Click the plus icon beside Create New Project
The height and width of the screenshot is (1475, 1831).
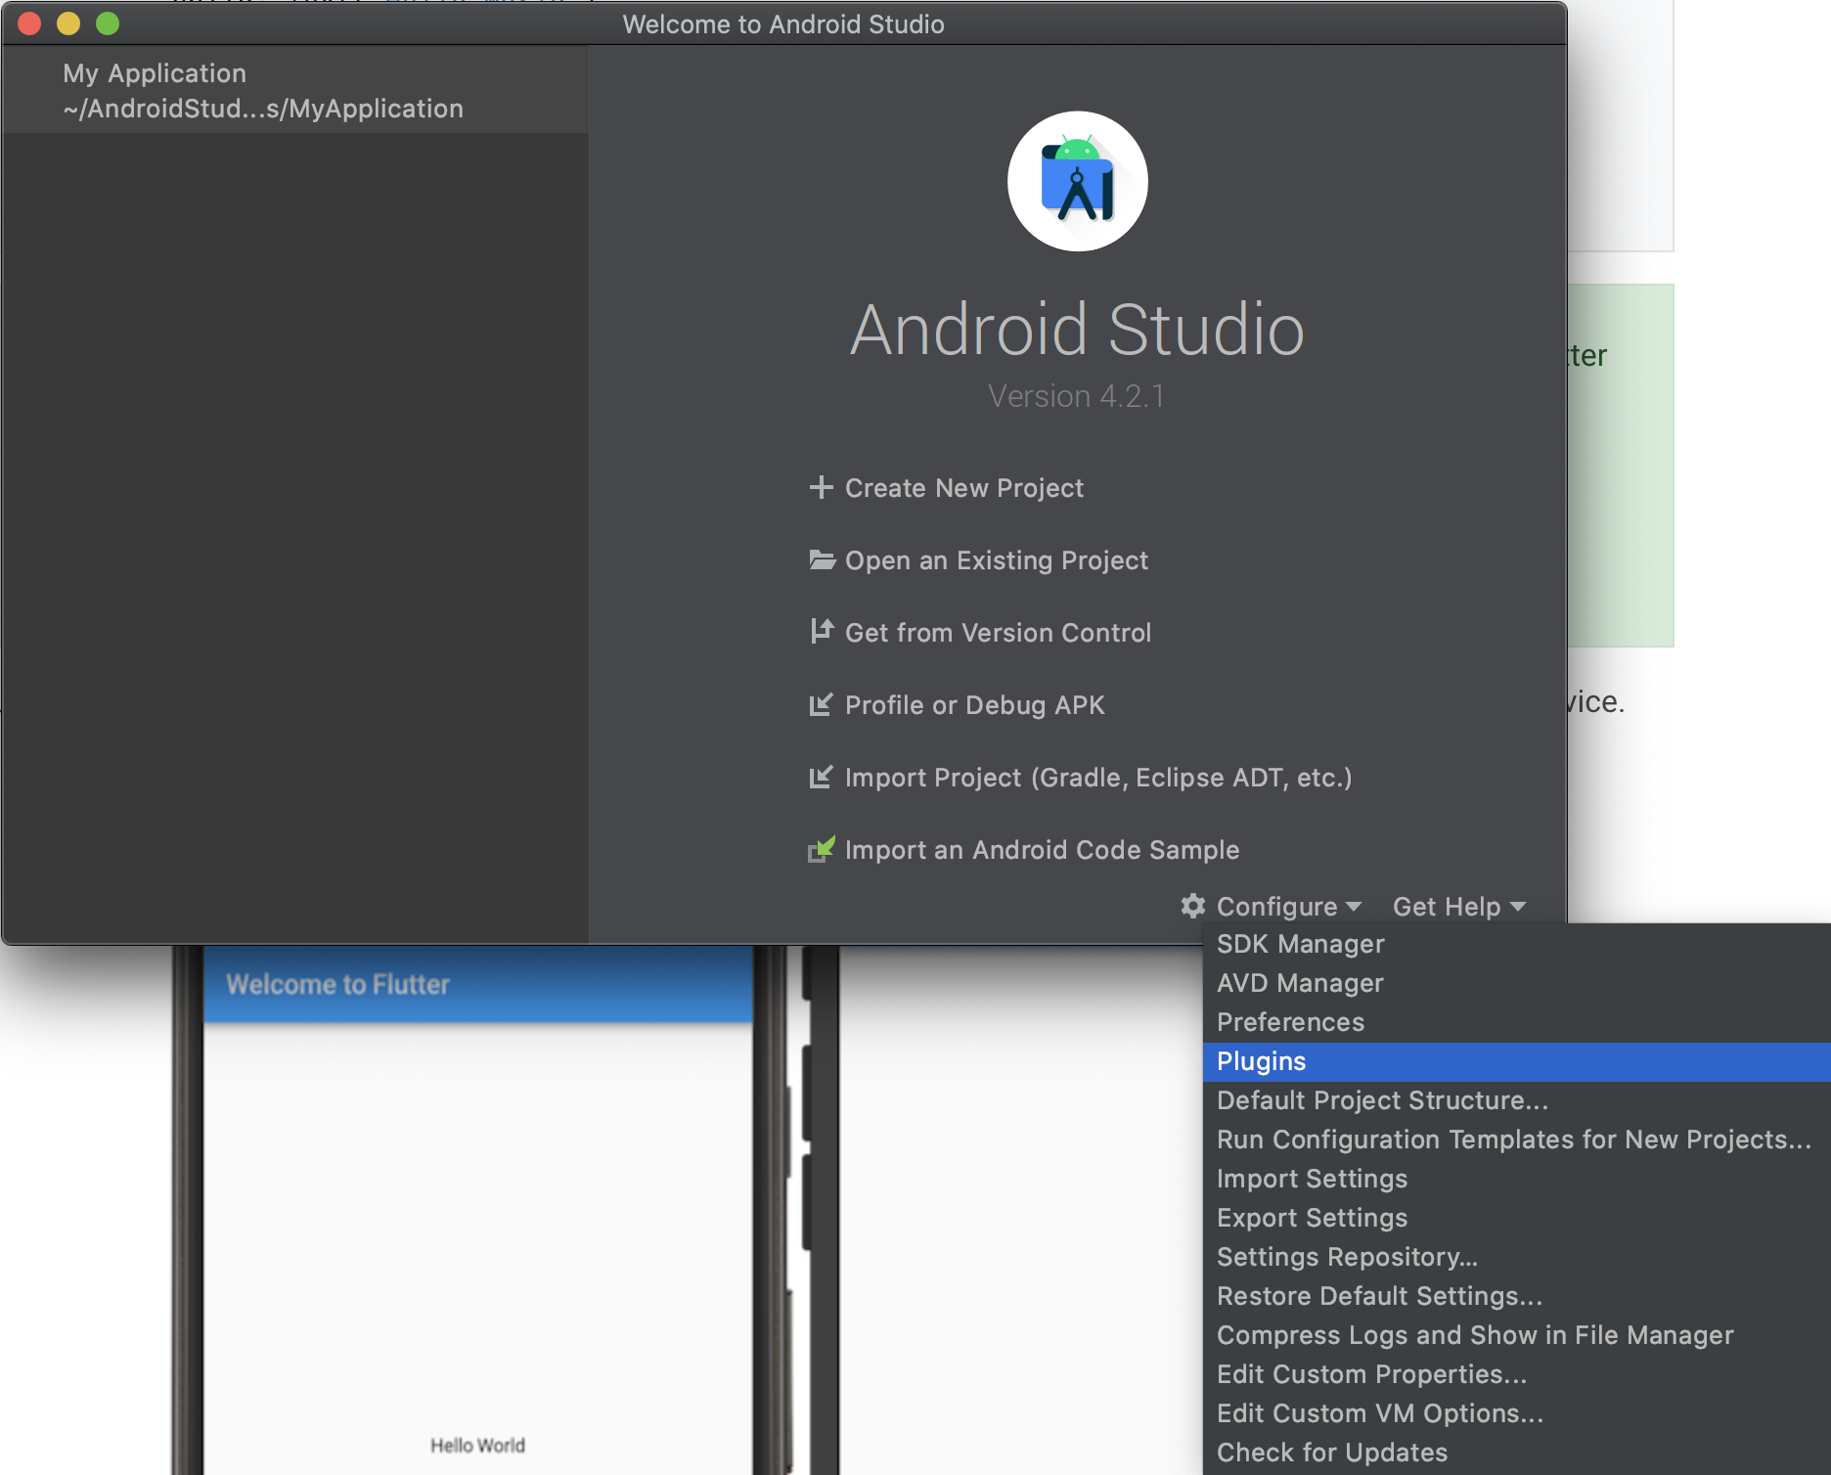tap(822, 487)
